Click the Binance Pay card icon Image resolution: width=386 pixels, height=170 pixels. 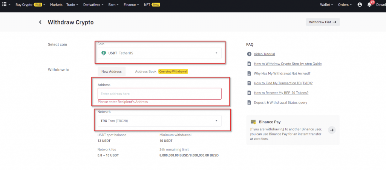[x=253, y=122]
